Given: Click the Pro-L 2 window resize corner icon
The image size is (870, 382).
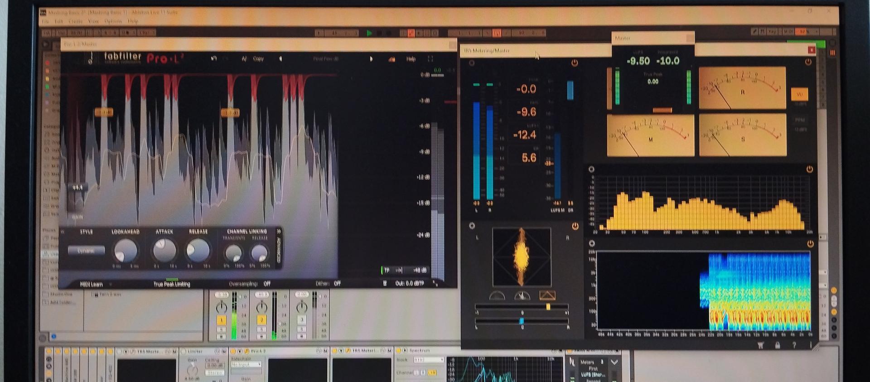Looking at the screenshot, I should [x=435, y=283].
